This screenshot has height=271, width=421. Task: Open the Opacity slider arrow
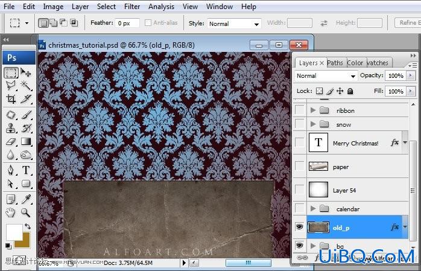(x=410, y=75)
